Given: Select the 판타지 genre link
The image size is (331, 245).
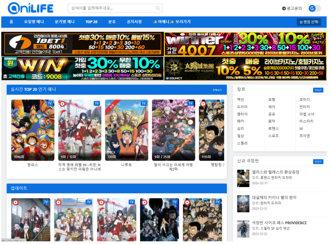Looking at the screenshot, I should coord(304,107).
